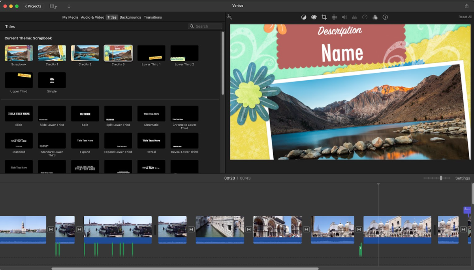Image resolution: width=474 pixels, height=270 pixels.
Task: Select the Titles tab
Action: 112,17
